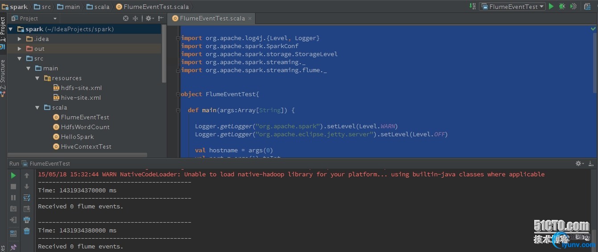Run with coverage from the top toolbar

(573, 6)
